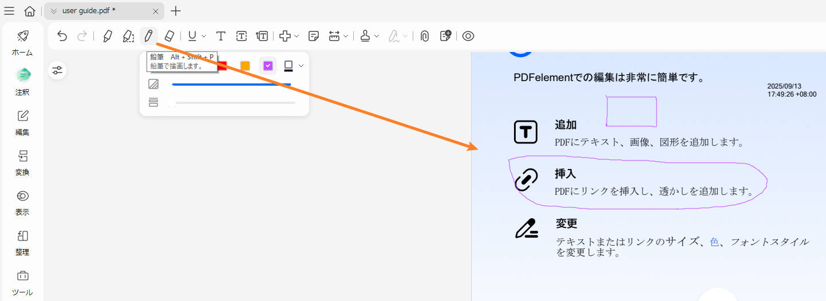
Task: Undo the last action
Action: tap(62, 36)
